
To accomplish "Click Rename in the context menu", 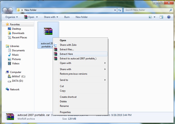I will coord(64,106).
